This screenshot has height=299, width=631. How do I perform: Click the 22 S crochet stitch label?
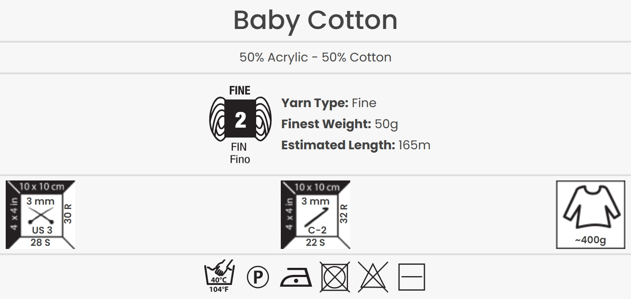pos(315,242)
